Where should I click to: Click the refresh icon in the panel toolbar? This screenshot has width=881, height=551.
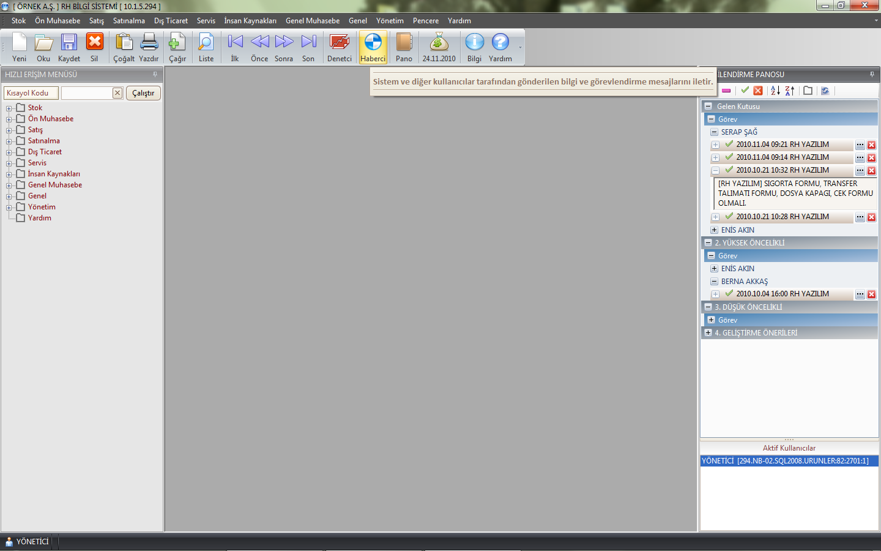(825, 91)
